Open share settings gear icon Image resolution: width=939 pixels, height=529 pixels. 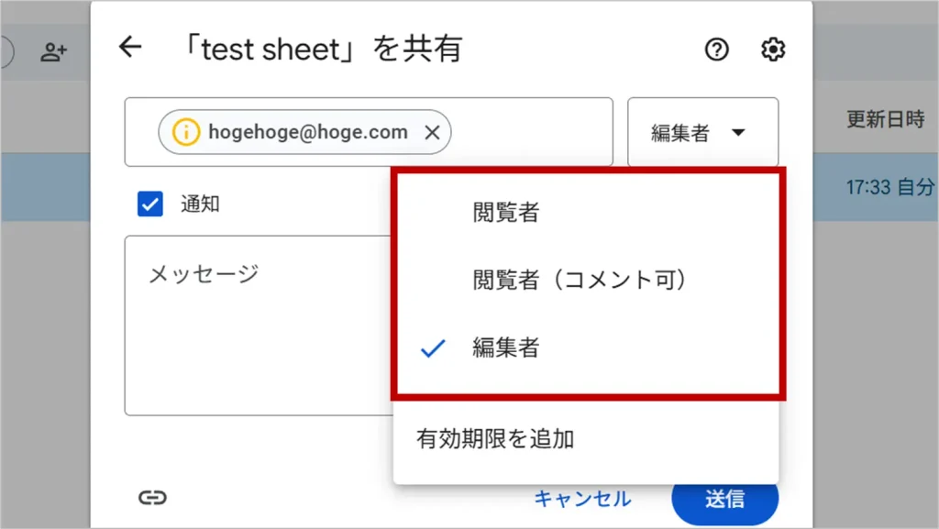pos(773,50)
